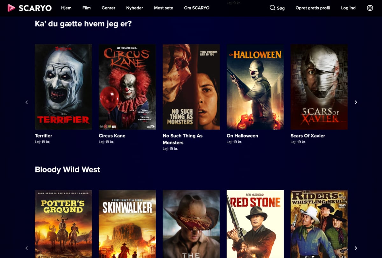Screen dimensions: 382x258
Task: Select the Riders of the Whistling Skull poster
Action: [319, 224]
